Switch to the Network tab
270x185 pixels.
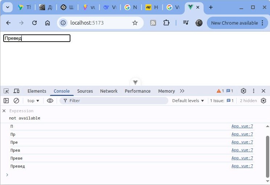(x=109, y=91)
